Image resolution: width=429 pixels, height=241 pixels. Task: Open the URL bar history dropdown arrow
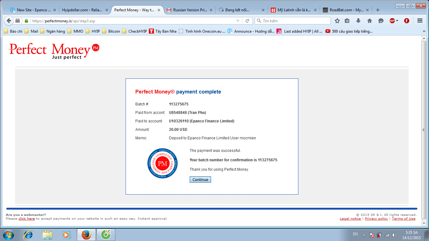[238, 21]
